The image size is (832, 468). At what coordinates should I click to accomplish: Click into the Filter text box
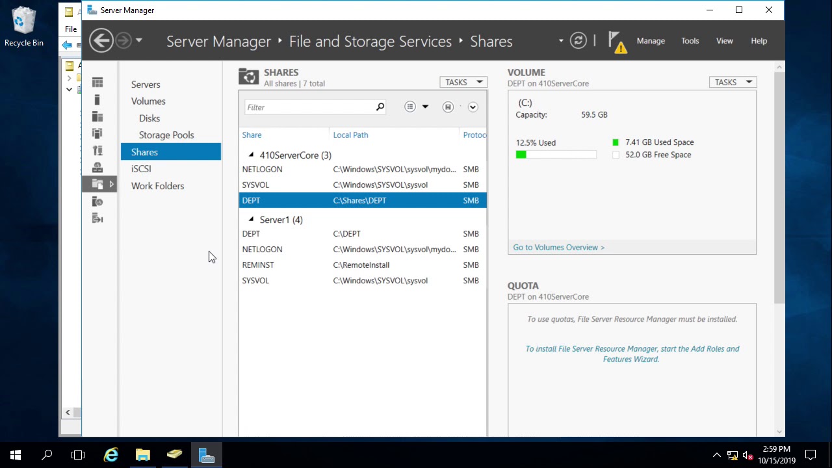(x=309, y=107)
